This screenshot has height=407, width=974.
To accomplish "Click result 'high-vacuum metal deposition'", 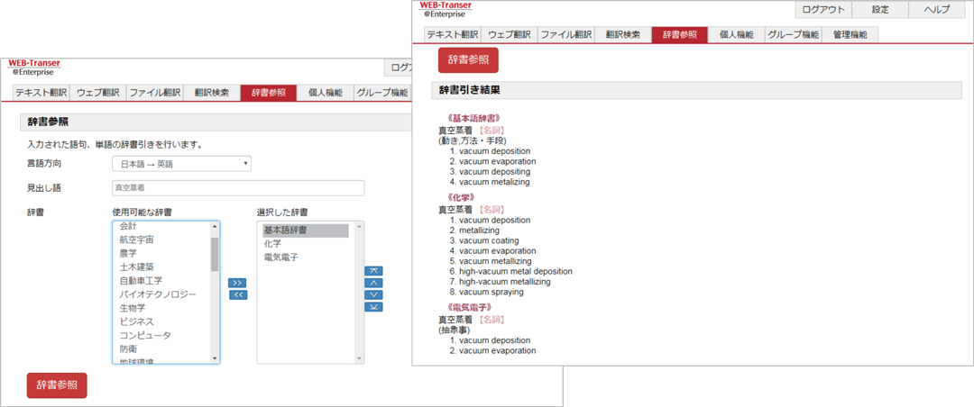I will 516,271.
